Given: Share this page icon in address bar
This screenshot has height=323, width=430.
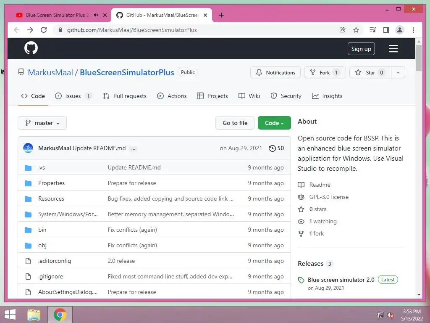Looking at the screenshot, I should 342,30.
